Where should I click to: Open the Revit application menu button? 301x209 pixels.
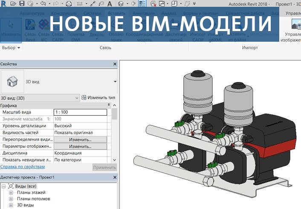pyautogui.click(x=3, y=3)
